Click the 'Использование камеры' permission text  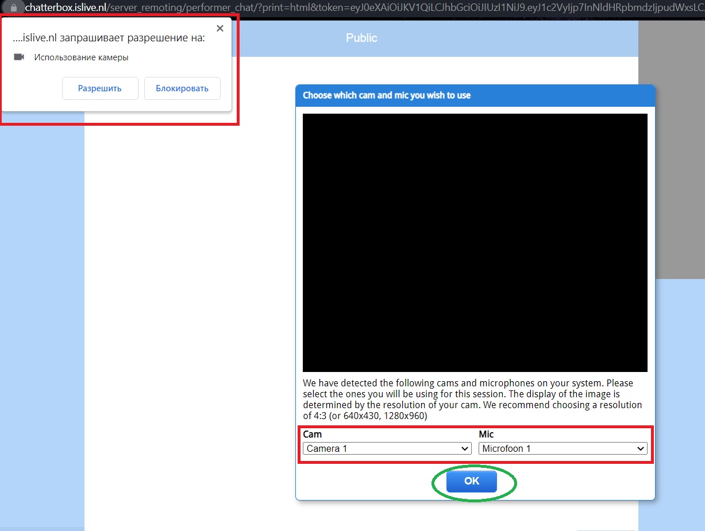point(81,57)
